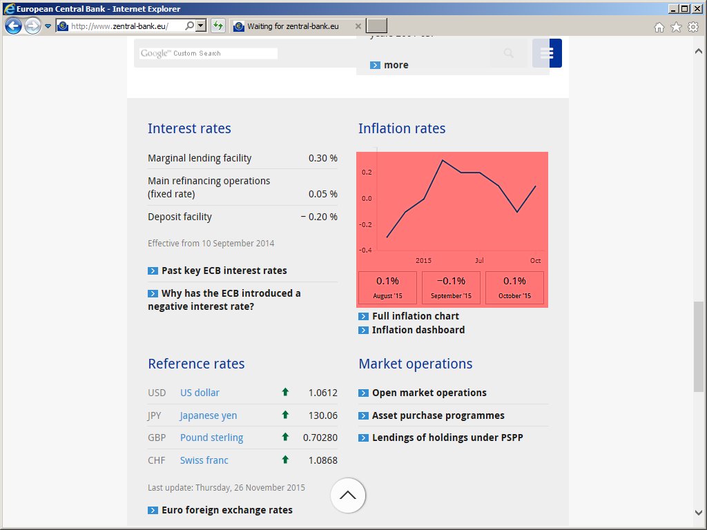Click the Refresh page icon
707x530 pixels.
pos(218,26)
